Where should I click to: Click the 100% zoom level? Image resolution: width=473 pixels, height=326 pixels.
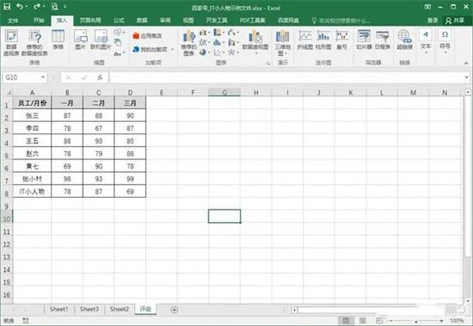[457, 321]
